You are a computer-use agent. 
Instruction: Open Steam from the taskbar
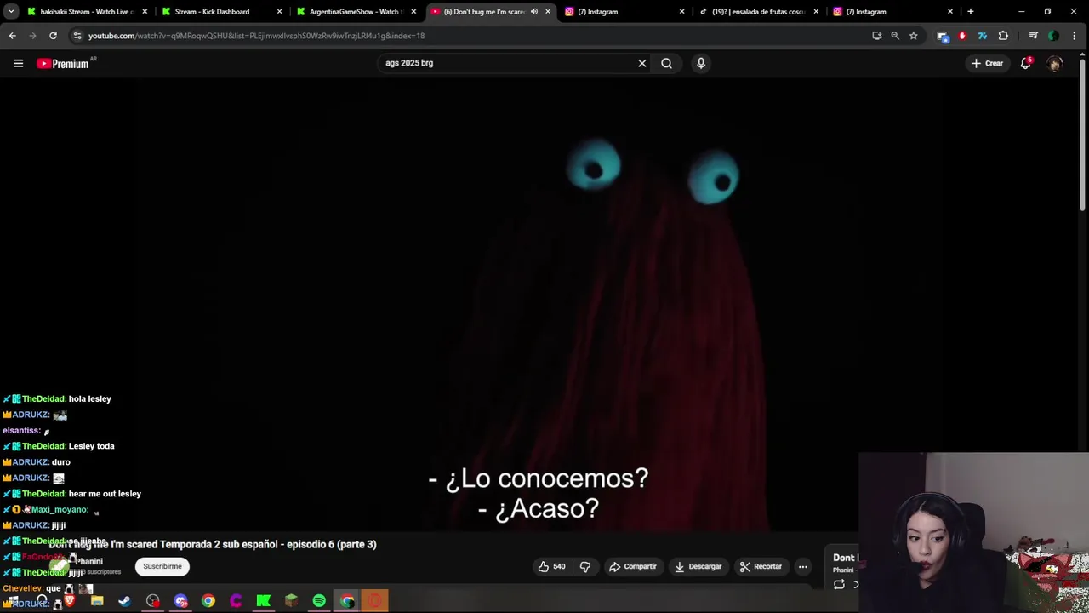125,601
